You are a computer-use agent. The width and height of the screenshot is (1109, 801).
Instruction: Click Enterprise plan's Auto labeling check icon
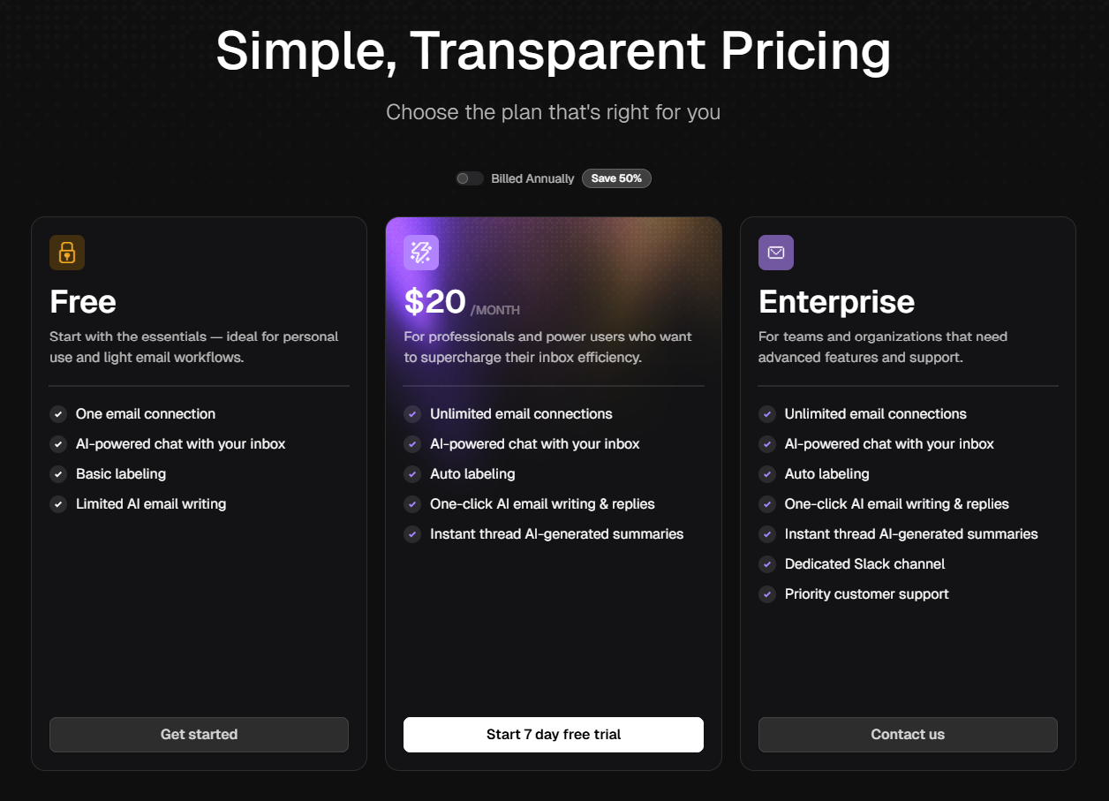point(767,474)
